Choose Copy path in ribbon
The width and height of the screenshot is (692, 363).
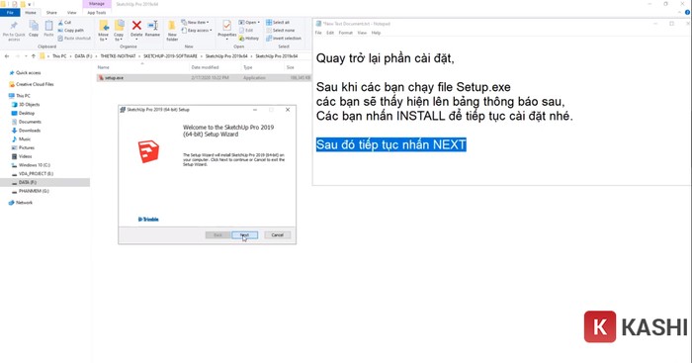70,30
